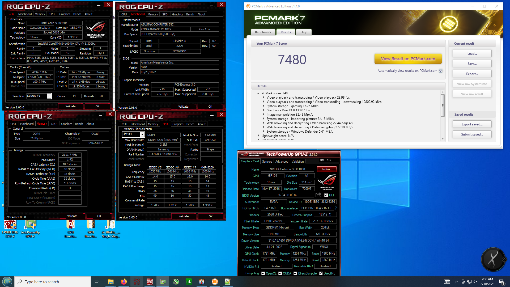Open Task View in the taskbar
The height and width of the screenshot is (287, 510).
click(x=97, y=282)
